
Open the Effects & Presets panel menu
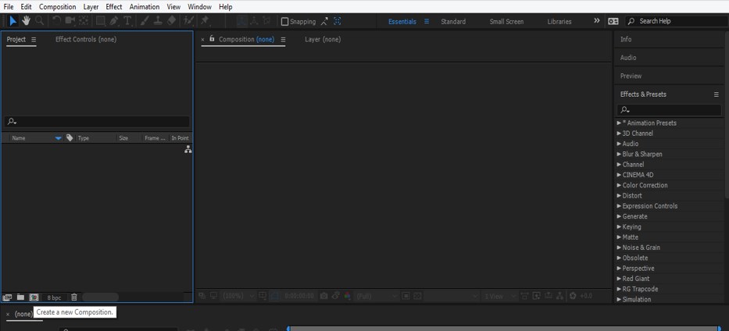[716, 94]
